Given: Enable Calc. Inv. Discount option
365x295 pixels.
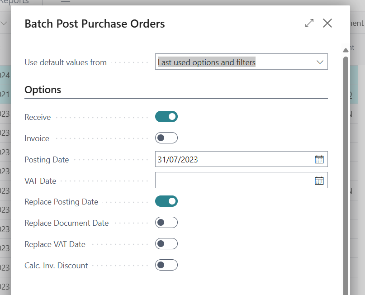Looking at the screenshot, I should point(166,265).
